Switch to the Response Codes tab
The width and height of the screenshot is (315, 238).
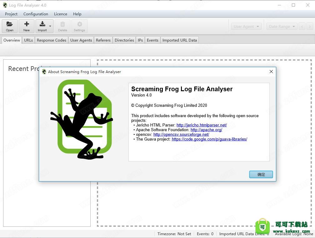52,40
